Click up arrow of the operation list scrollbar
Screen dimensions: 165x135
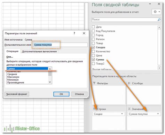click(50, 69)
